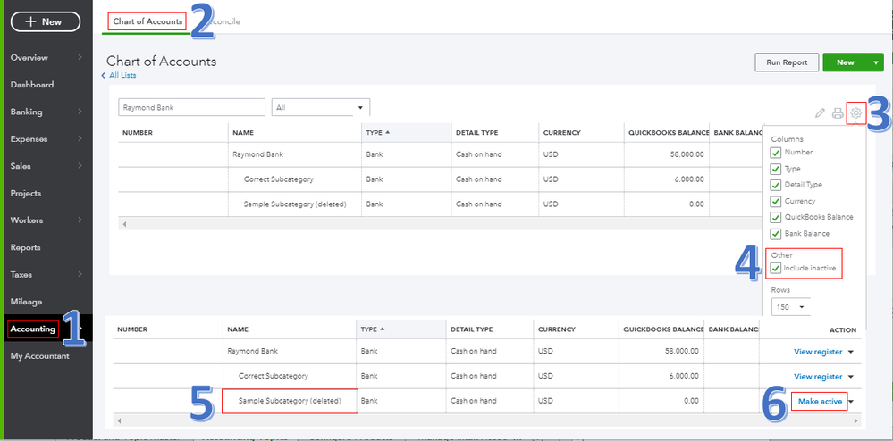Expand the green New button dropdown arrow
Image resolution: width=893 pixels, height=441 pixels.
875,62
